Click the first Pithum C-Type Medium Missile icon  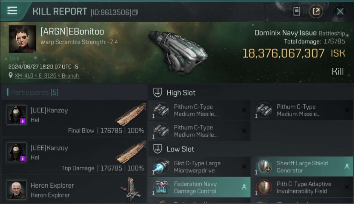(x=161, y=110)
